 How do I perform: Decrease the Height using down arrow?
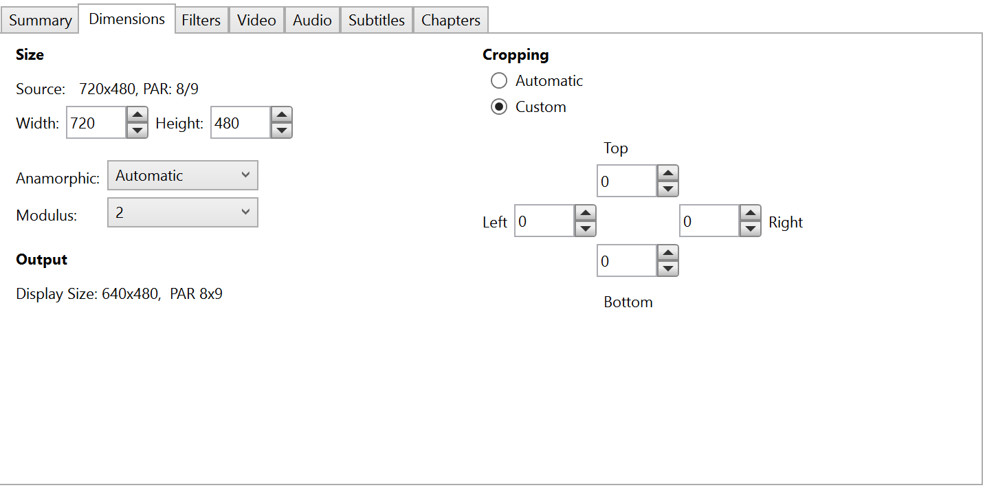[282, 130]
